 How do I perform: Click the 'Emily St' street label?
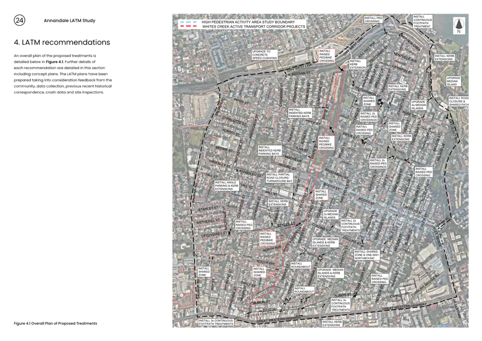pos(248,283)
